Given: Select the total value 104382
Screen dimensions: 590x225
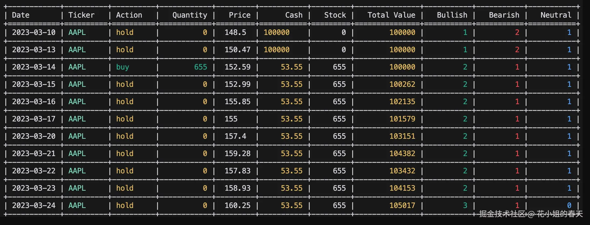Looking at the screenshot, I should point(402,154).
